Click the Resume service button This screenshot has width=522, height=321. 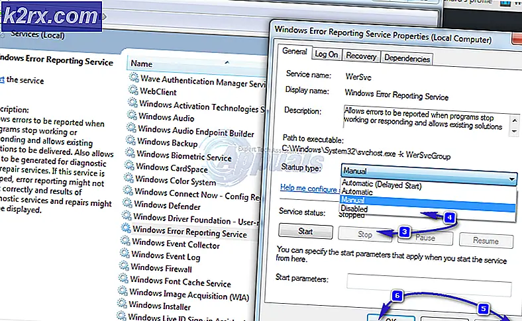pos(486,240)
